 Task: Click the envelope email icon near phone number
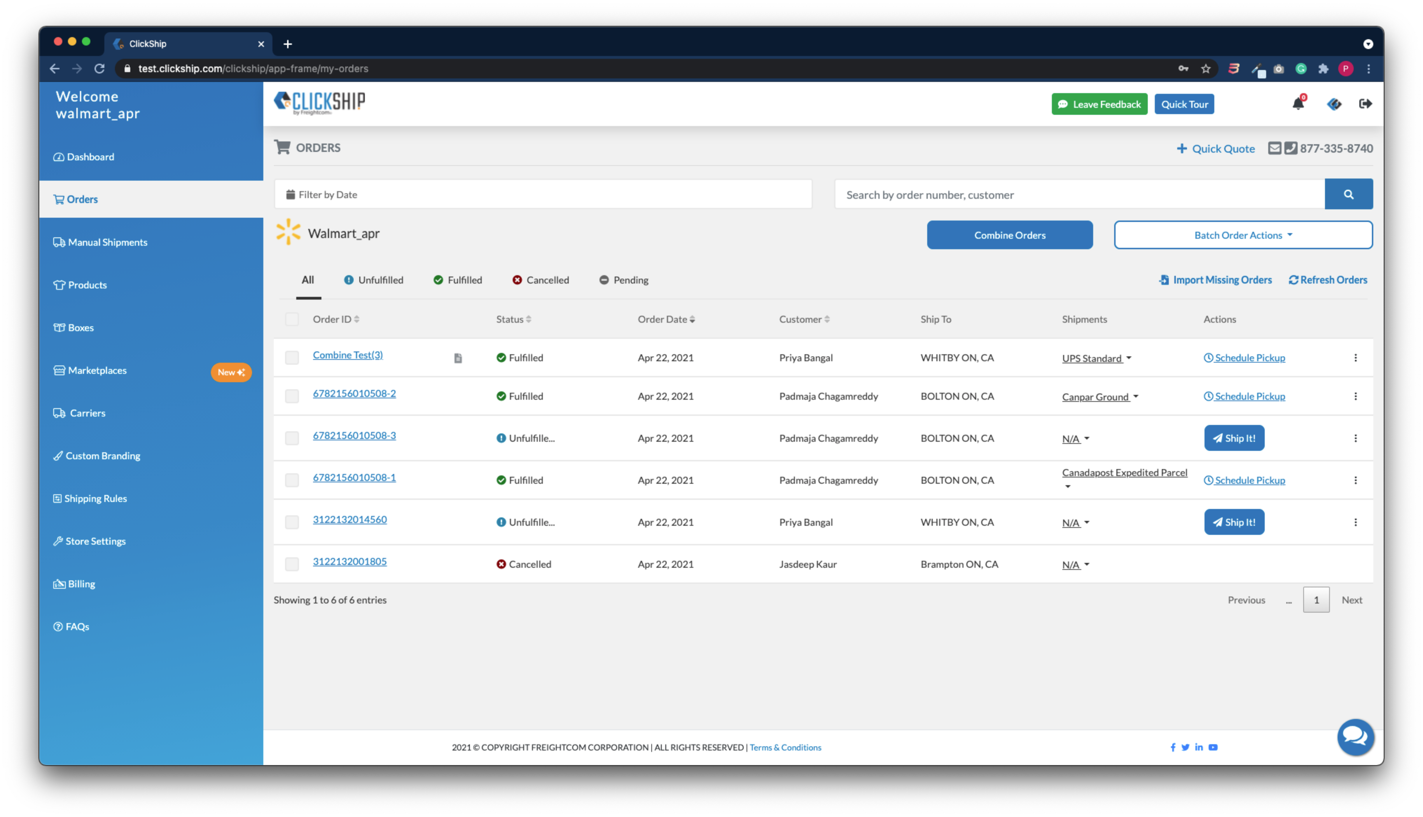point(1274,148)
